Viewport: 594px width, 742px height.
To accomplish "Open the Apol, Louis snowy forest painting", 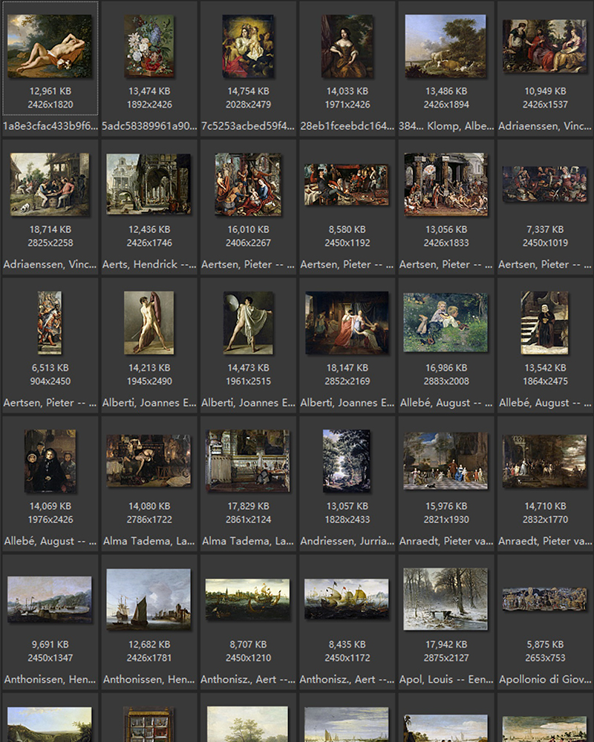I will [446, 599].
